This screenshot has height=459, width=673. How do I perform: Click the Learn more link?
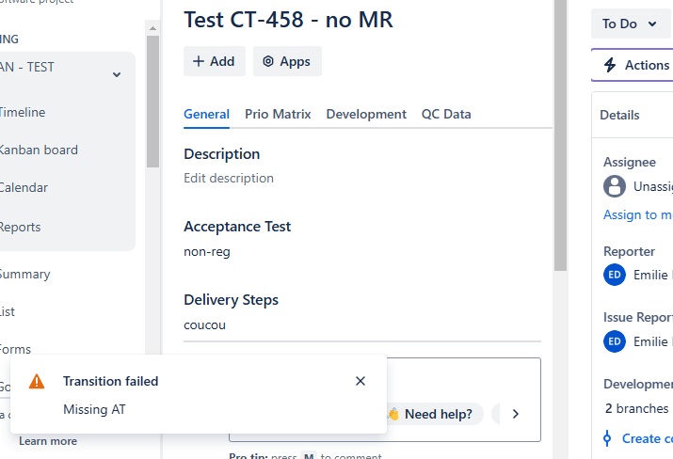48,441
